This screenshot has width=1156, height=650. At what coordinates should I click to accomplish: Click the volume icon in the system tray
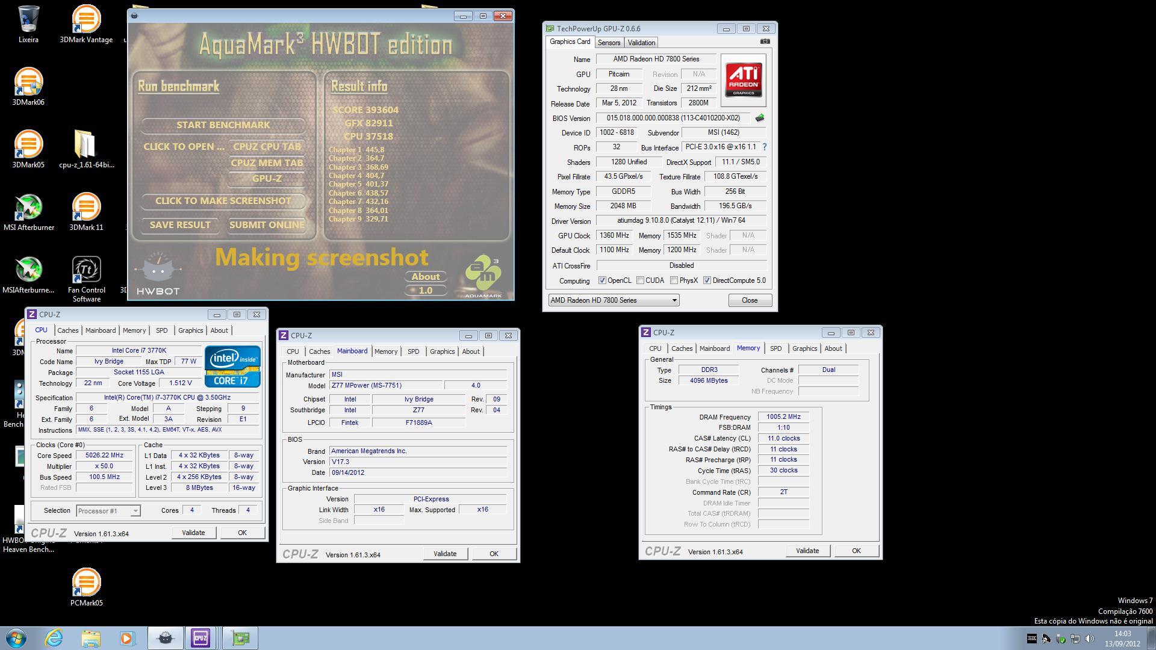pos(1089,639)
